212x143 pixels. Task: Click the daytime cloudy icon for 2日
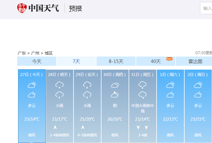198,85
